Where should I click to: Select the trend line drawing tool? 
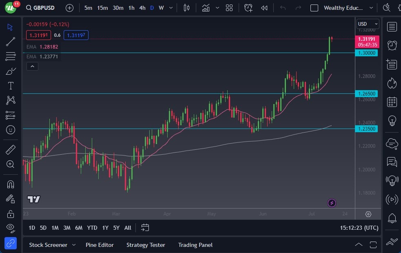tap(11, 42)
